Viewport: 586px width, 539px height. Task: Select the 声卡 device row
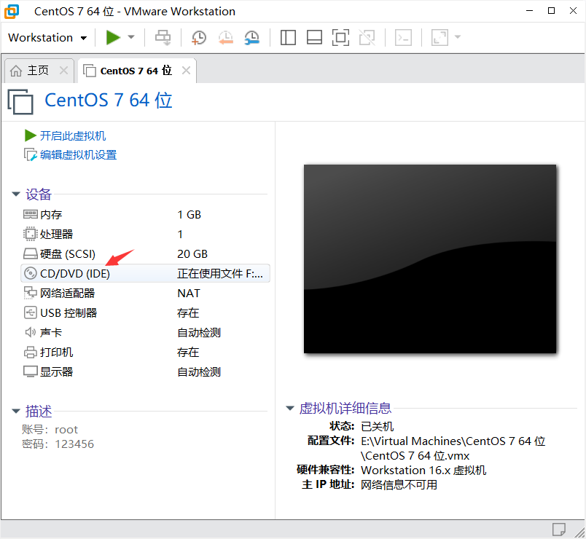click(x=145, y=332)
